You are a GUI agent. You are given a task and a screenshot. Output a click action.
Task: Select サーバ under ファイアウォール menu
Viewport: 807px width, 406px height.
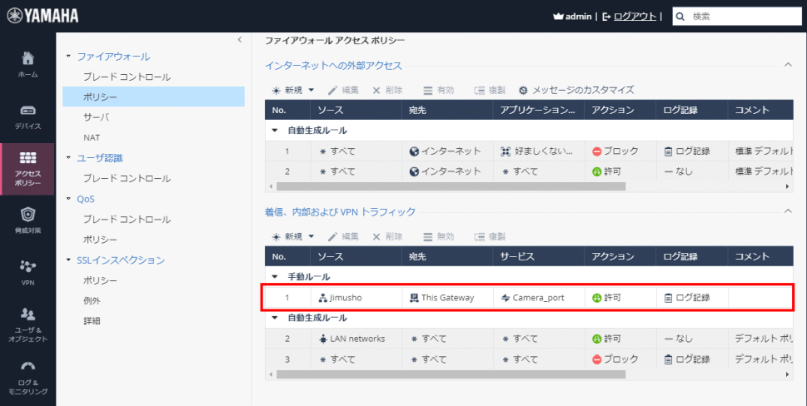click(96, 117)
